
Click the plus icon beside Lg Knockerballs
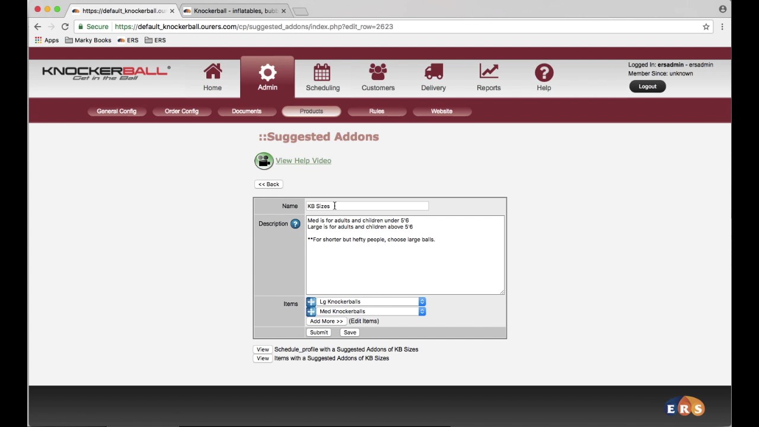pos(311,302)
